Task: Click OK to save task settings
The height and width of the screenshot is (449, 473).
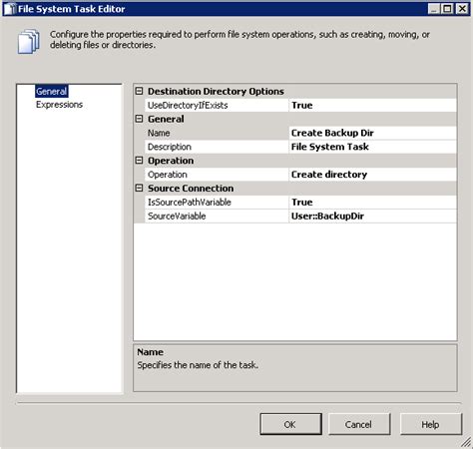Action: click(x=290, y=424)
